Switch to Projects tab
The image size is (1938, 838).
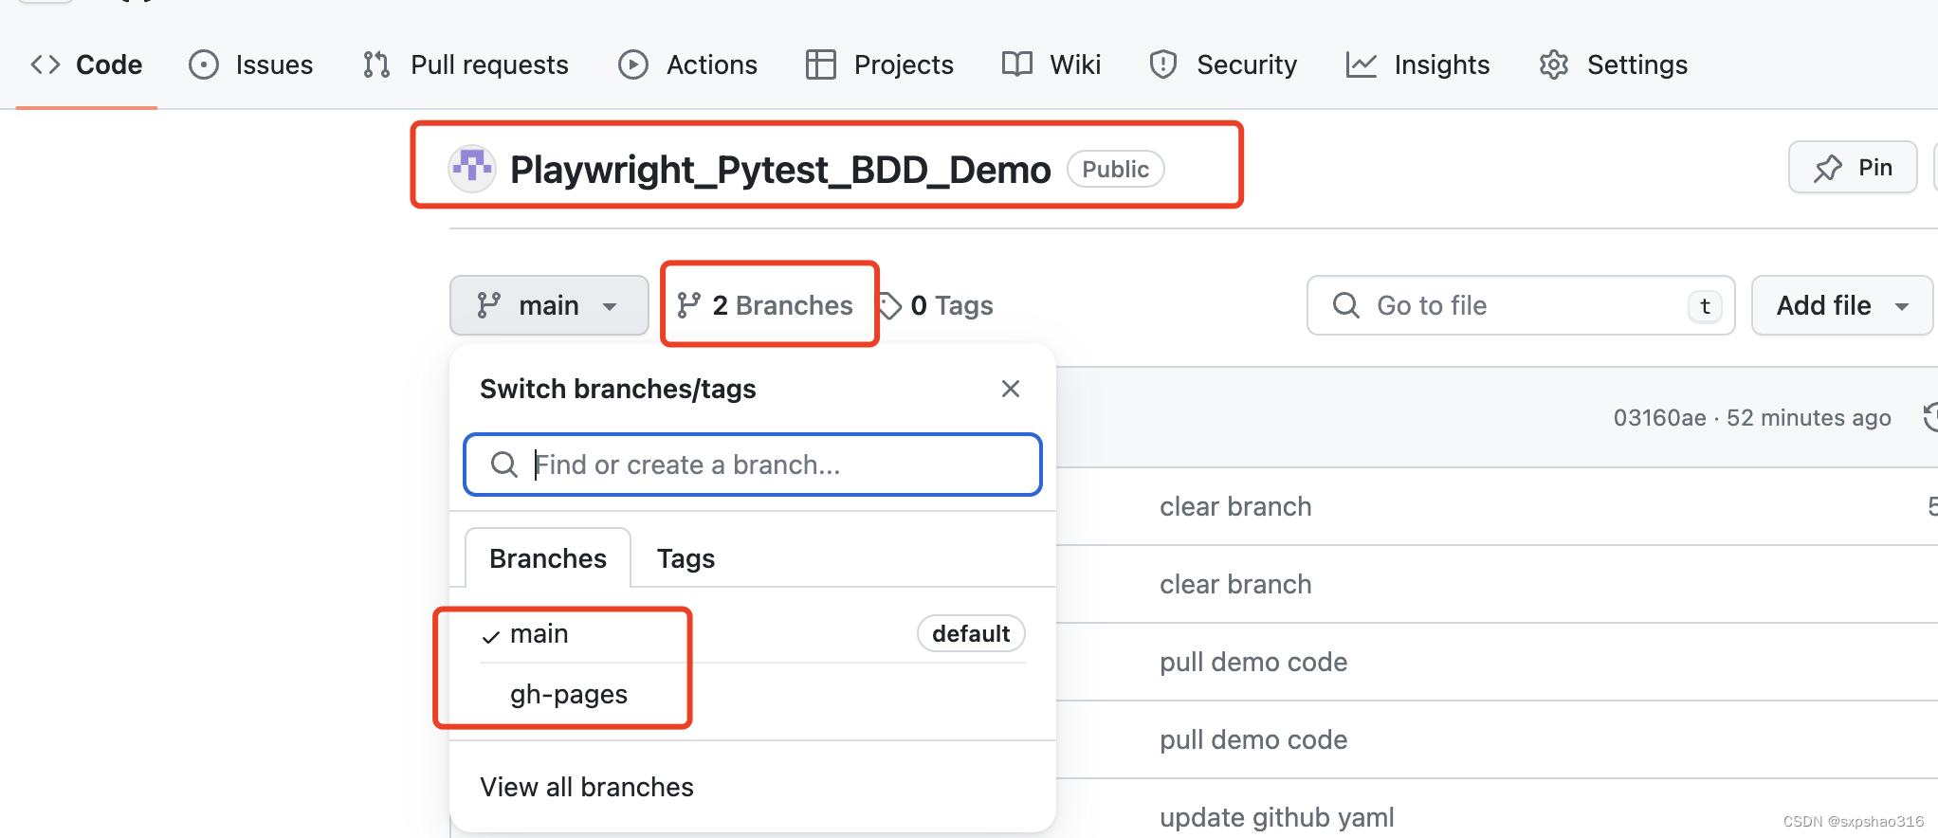pyautogui.click(x=880, y=64)
